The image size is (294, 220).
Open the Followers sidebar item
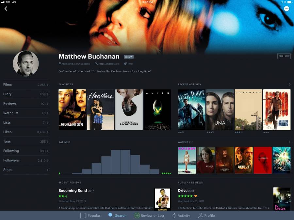[26, 160]
